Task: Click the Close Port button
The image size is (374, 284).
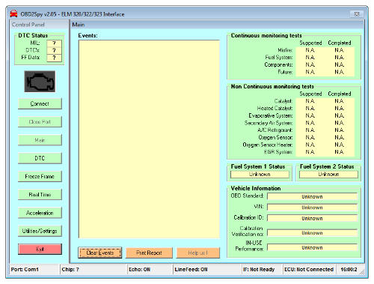Action: tap(40, 122)
